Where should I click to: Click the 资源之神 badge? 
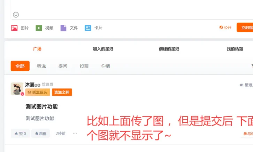62,92
